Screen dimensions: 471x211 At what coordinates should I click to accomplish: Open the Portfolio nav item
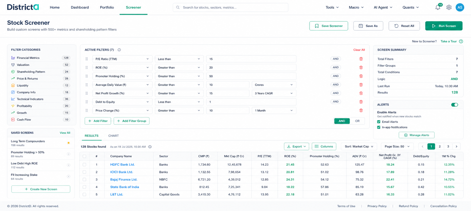pyautogui.click(x=107, y=7)
